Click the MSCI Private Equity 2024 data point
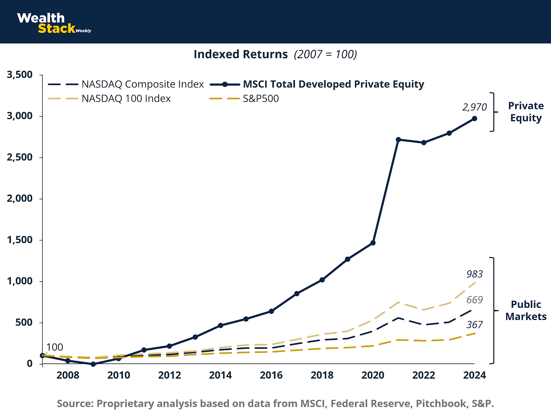 (475, 118)
